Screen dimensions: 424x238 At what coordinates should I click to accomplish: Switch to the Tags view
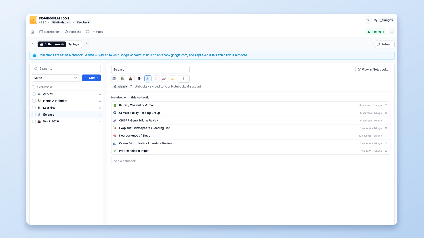74,44
